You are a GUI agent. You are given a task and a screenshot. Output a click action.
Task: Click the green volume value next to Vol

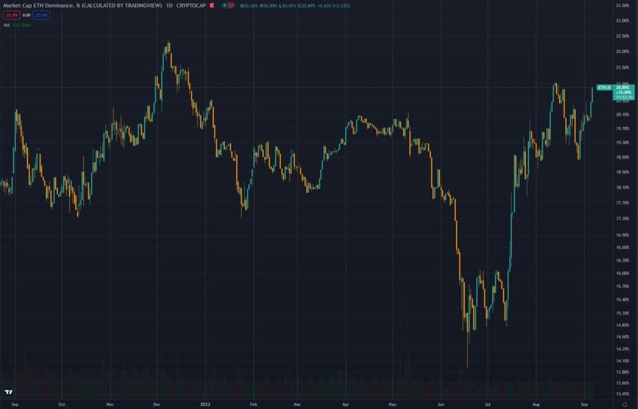point(22,25)
